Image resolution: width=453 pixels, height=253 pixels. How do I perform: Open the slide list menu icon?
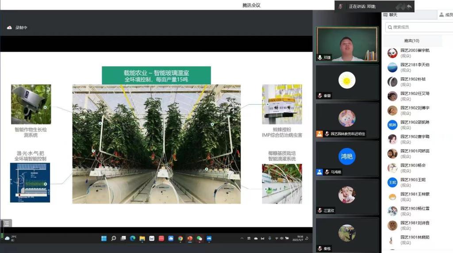pyautogui.click(x=7, y=223)
